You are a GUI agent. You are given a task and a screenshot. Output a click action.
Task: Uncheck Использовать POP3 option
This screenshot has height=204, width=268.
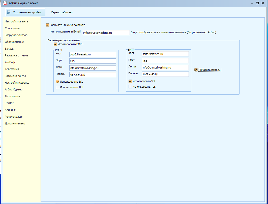tap(55, 44)
